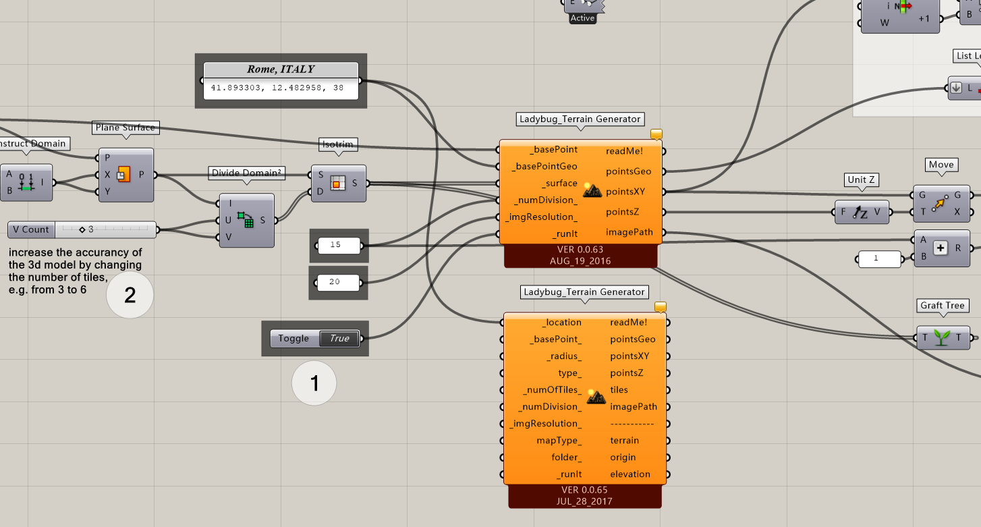Select the Isotrim component icon
Screen dimensions: 981x527
pos(337,183)
